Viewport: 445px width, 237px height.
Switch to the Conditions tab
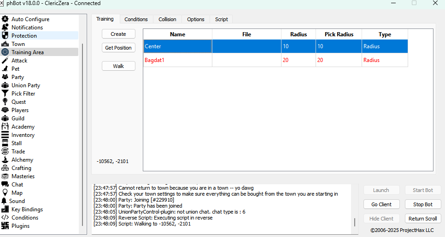[x=136, y=19]
